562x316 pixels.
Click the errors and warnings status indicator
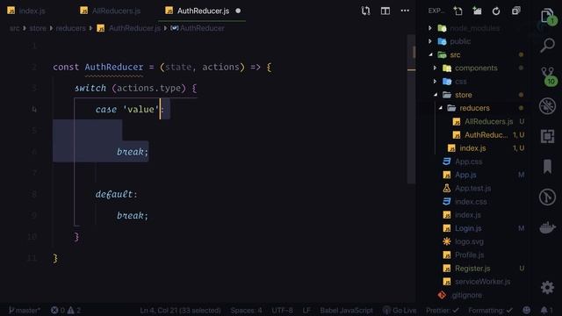[66, 310]
